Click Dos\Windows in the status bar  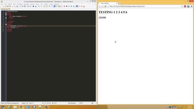tap(72, 103)
